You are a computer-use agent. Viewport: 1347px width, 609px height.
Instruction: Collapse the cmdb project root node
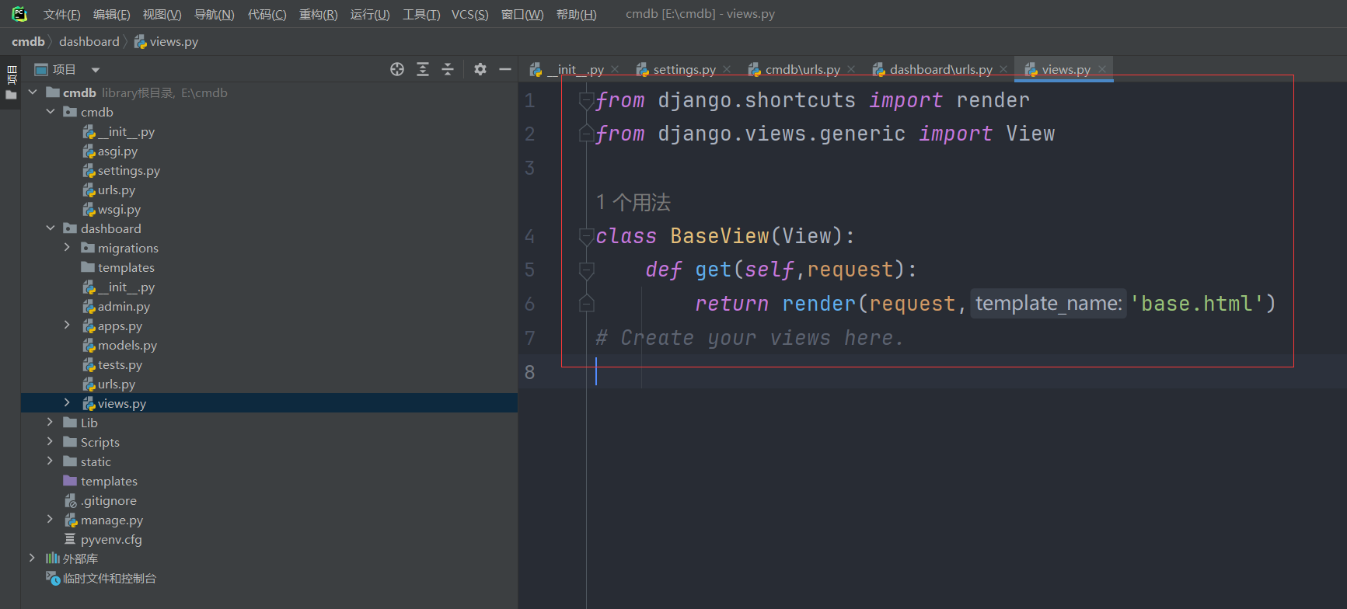point(33,92)
